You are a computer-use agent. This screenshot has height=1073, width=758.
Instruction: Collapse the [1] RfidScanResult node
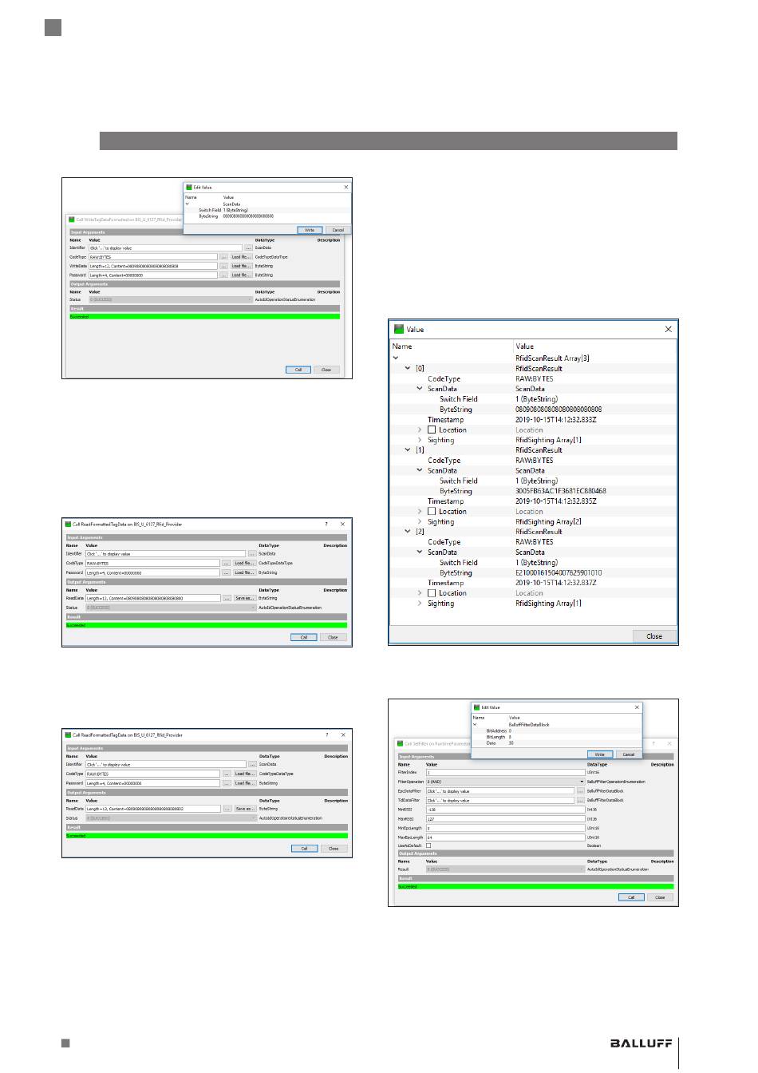408,450
